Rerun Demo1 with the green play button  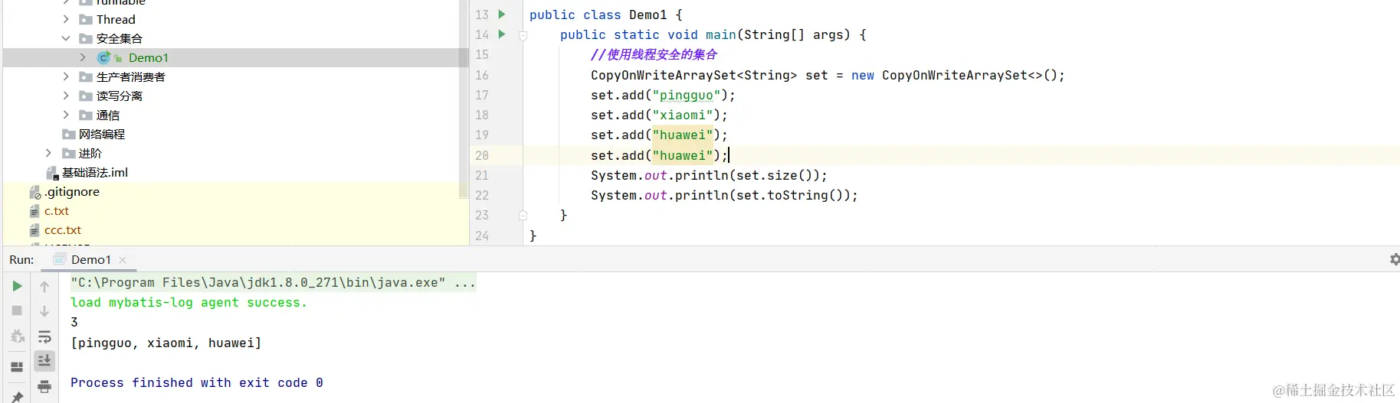click(x=17, y=286)
